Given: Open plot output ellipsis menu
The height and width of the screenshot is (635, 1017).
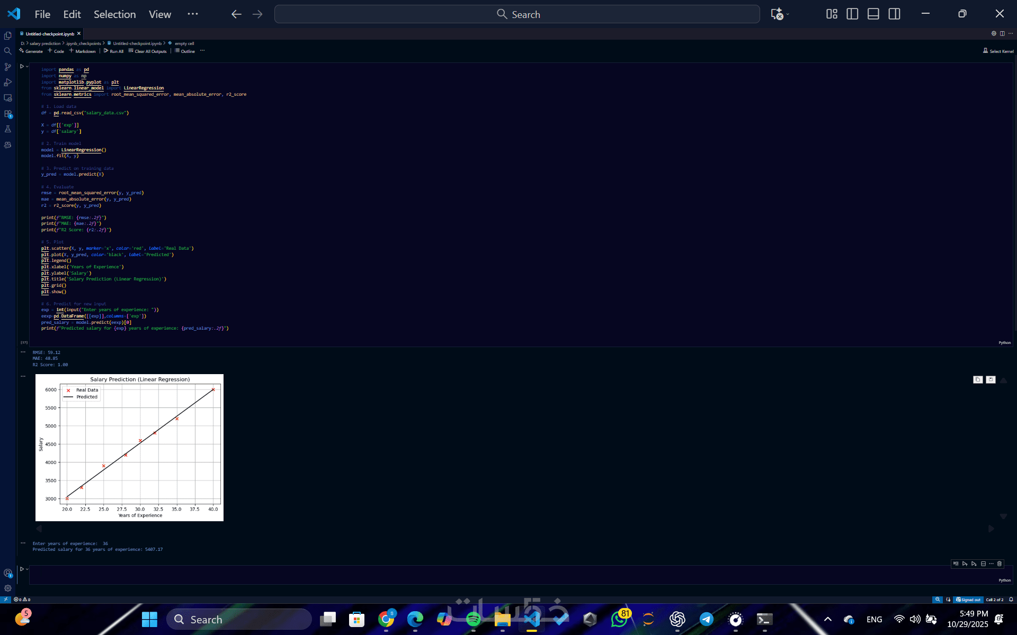Looking at the screenshot, I should coord(23,376).
